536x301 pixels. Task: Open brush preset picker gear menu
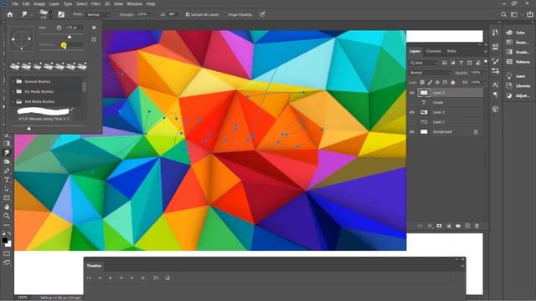point(94,28)
